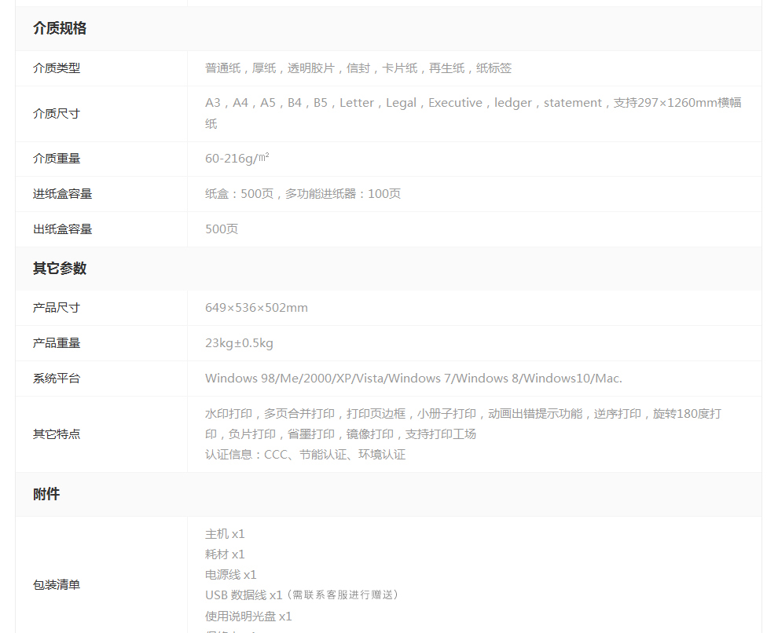Click the media types list starting with 普通纸
The image size is (778, 633).
coord(358,68)
